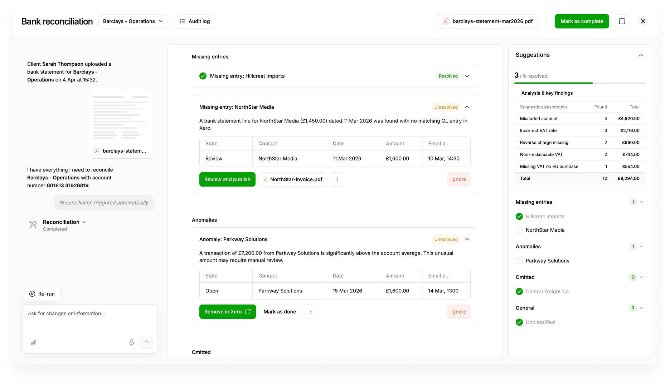Click the green resolved check for Hillcrest Imports entry

[x=203, y=76]
